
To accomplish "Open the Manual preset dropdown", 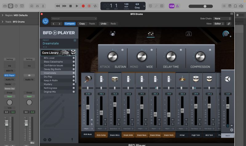I will tap(74, 18).
